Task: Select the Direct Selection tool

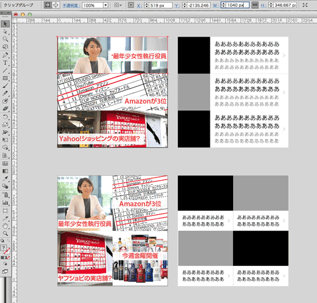Action: pyautogui.click(x=5, y=32)
